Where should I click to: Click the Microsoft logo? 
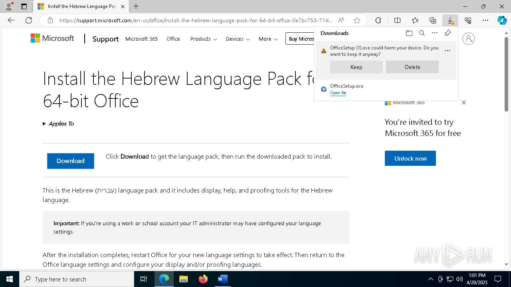coord(52,38)
